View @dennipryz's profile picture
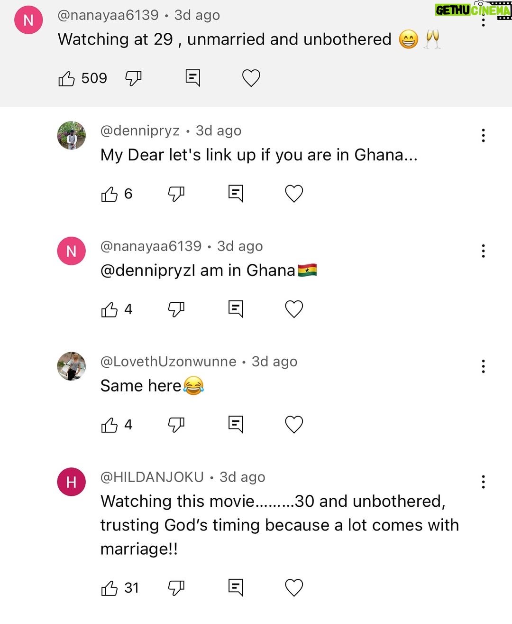Screen dimensions: 512x624 click(x=72, y=135)
